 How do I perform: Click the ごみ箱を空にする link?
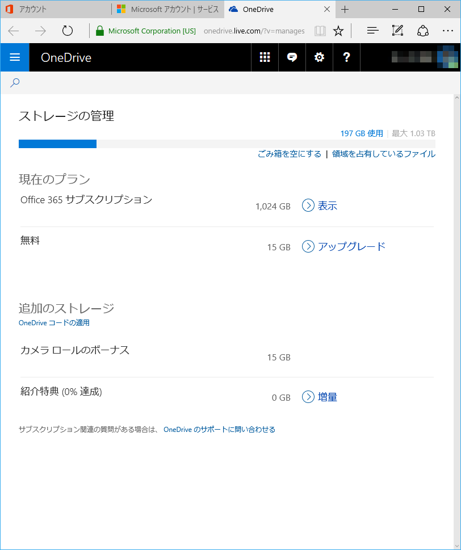point(290,154)
